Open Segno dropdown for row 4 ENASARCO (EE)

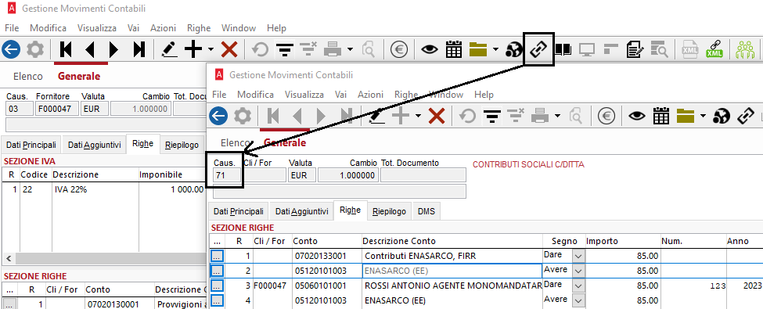(578, 300)
